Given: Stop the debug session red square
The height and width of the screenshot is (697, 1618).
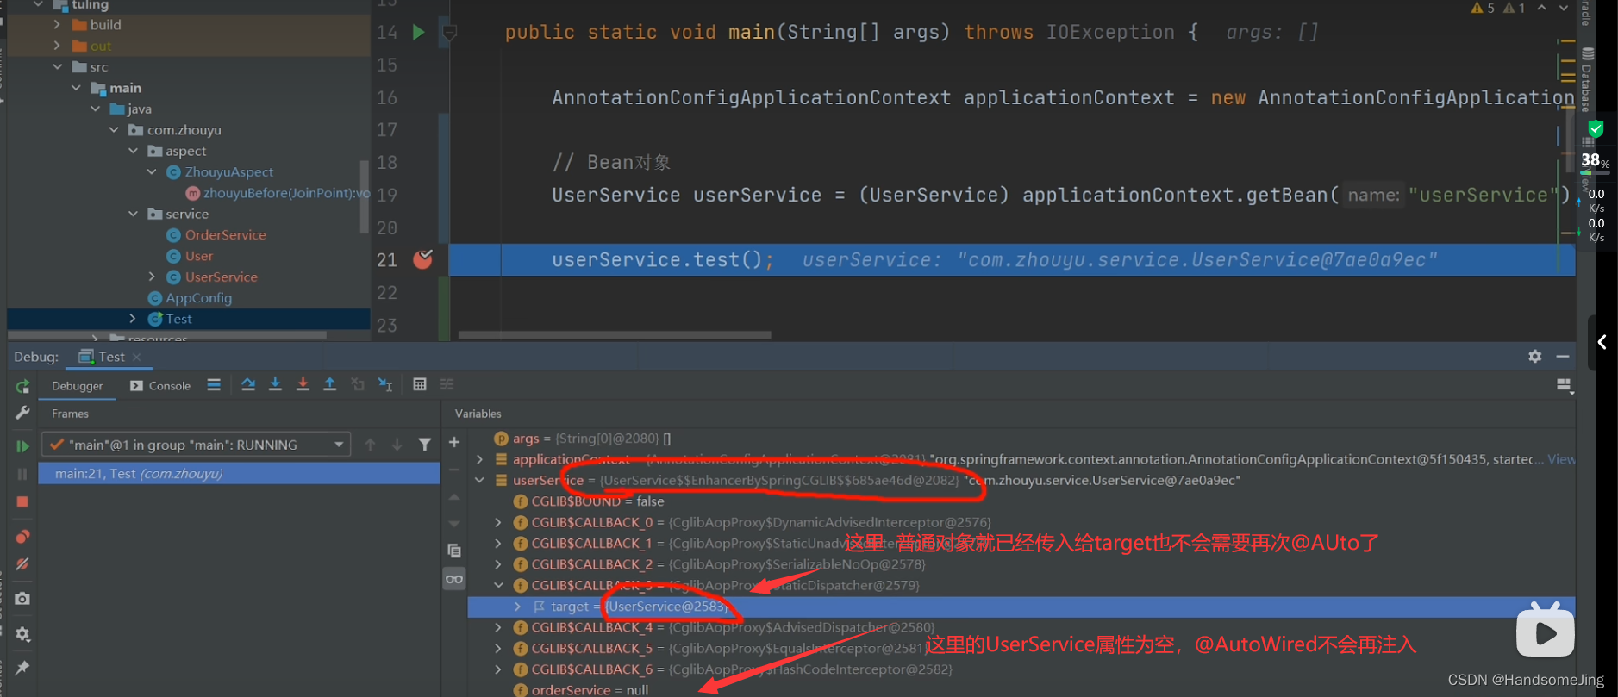Looking at the screenshot, I should [23, 501].
